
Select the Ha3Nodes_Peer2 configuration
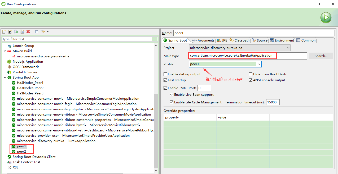[30, 88]
